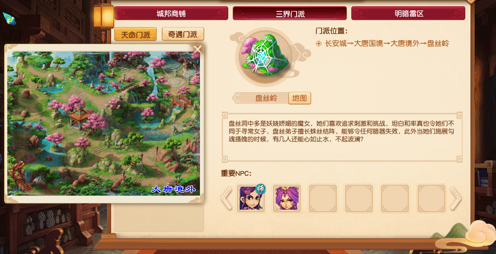Screen dimensions: 496x254
Task: Click the 地图 button beside 盘丝岭
Action: click(300, 98)
